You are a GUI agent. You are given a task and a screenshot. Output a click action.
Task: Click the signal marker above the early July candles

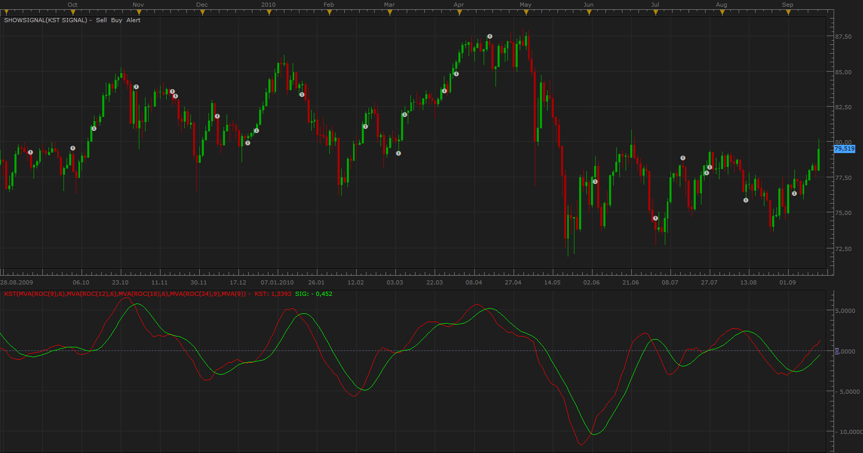[683, 158]
